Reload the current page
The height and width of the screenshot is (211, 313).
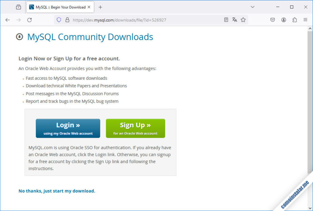coord(29,20)
